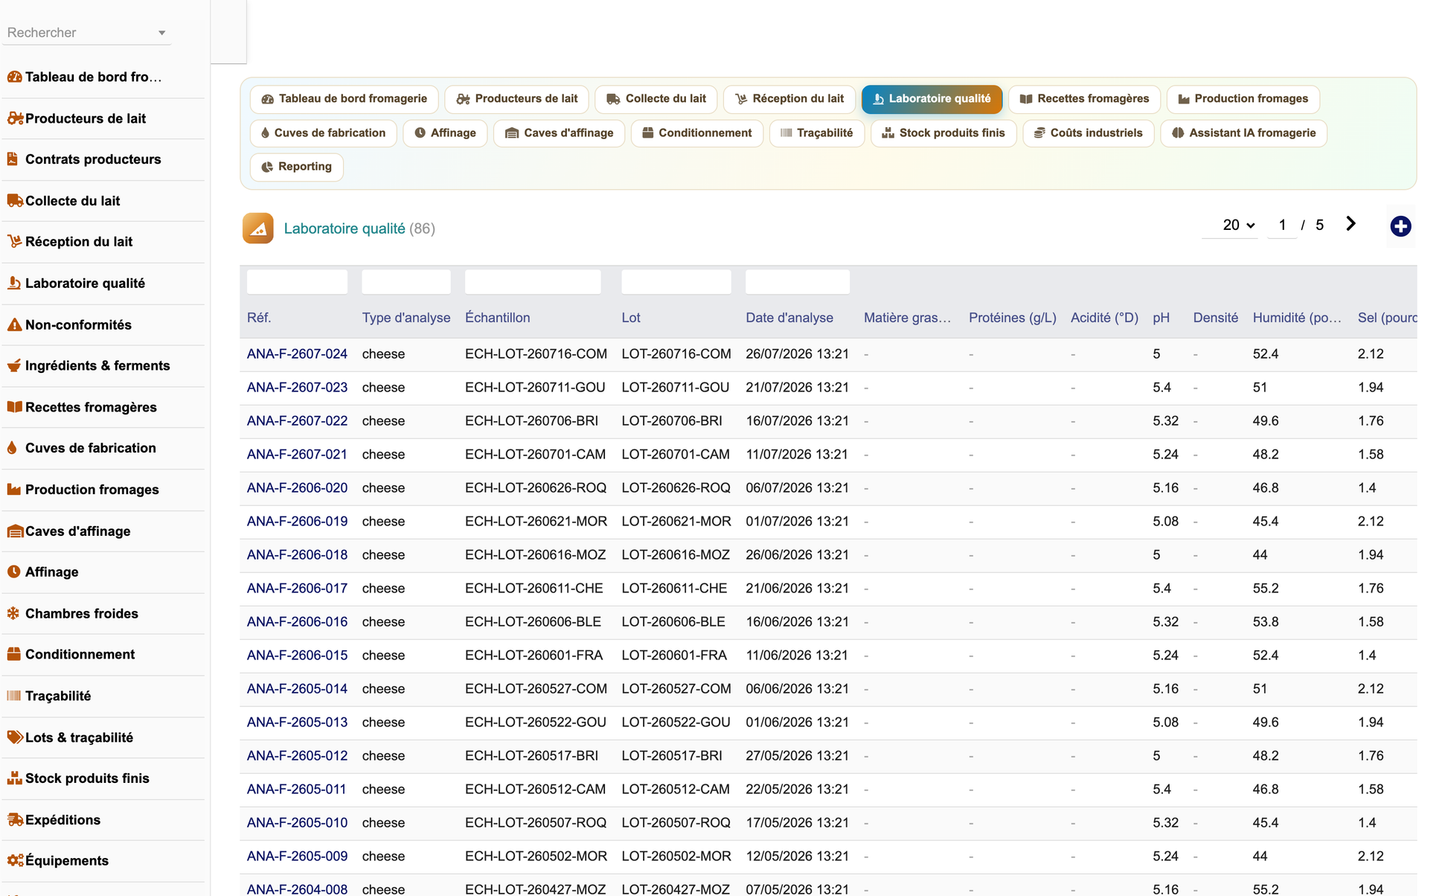
Task: Click the blue plus icon to add analysis
Action: (1400, 226)
